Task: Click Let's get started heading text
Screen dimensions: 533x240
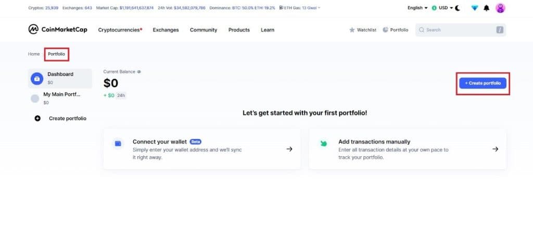Action: [x=305, y=113]
